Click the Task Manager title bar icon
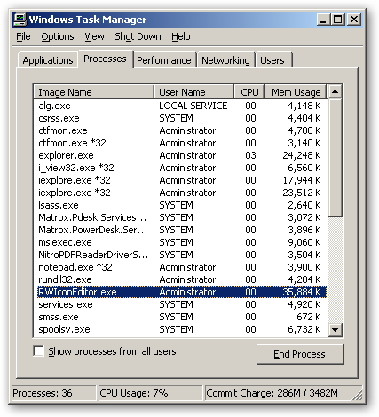 pos(20,20)
